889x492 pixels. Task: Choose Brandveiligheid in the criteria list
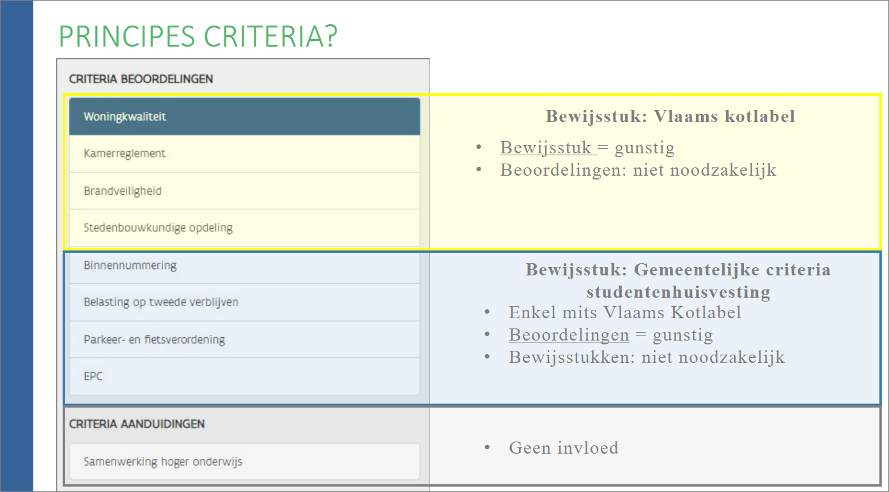(244, 191)
